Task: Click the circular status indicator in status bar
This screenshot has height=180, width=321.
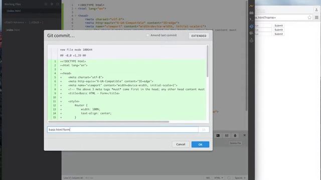Action: point(229,178)
